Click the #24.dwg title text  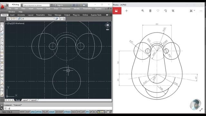15,5
